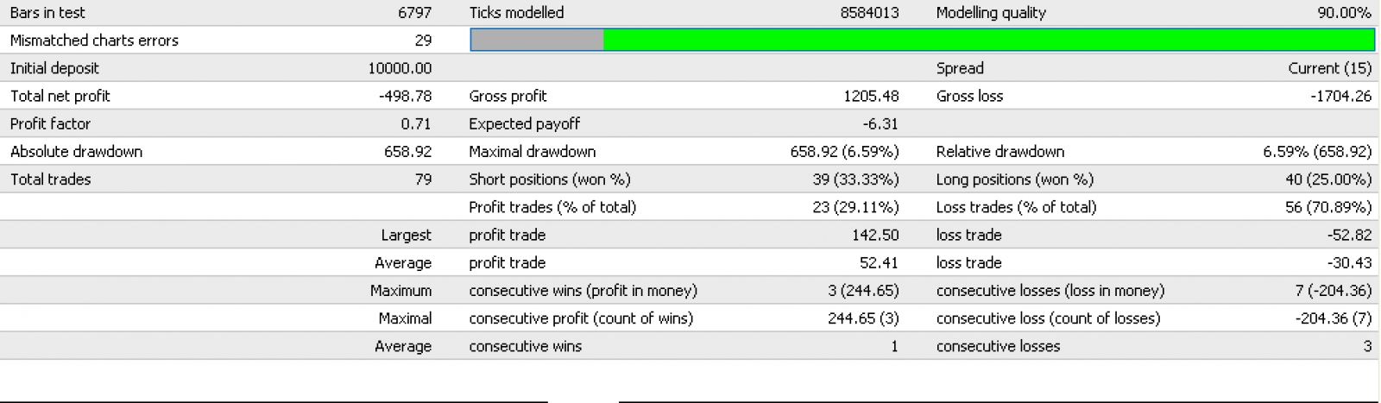Viewport: 1381px width, 403px height.
Task: Click the Short positions (won %) label
Action: pyautogui.click(x=550, y=179)
